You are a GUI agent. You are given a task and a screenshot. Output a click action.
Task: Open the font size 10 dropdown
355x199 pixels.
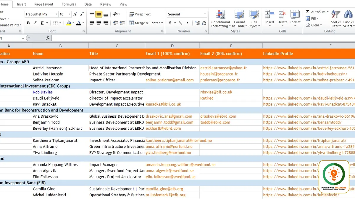coord(70,14)
